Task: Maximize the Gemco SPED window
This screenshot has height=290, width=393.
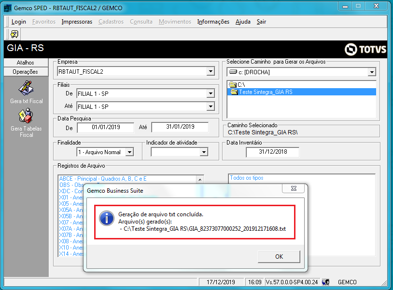Action: pyautogui.click(x=358, y=6)
